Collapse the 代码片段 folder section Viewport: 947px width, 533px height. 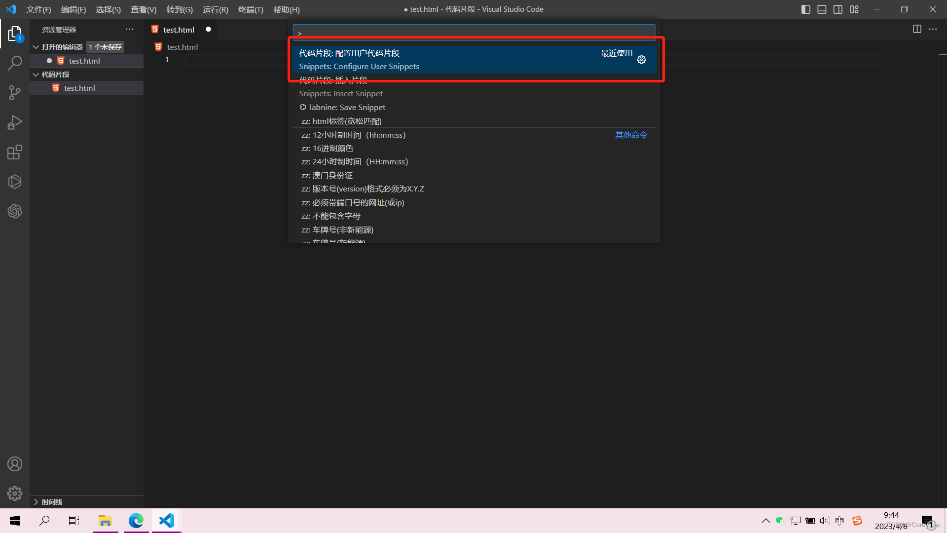point(36,75)
